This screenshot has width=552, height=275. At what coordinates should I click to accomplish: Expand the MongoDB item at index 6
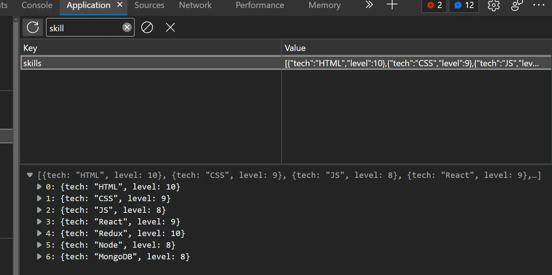pyautogui.click(x=39, y=257)
